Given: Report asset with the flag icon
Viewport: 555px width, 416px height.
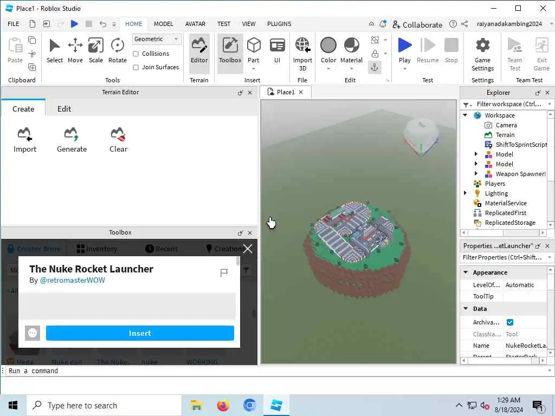Looking at the screenshot, I should pyautogui.click(x=224, y=273).
